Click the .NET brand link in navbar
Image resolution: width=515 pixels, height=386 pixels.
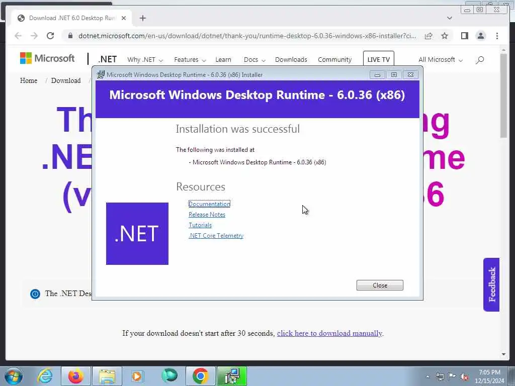(x=108, y=59)
